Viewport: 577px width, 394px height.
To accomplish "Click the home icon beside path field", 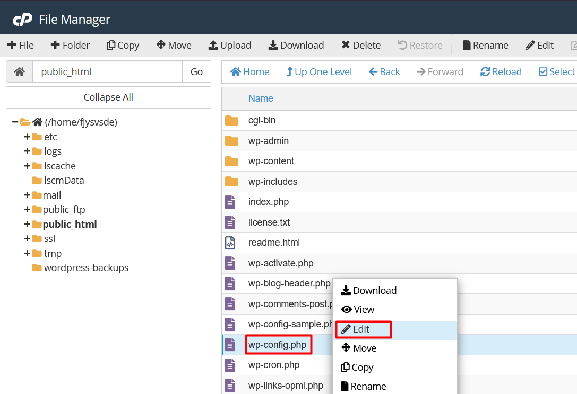I will click(20, 71).
